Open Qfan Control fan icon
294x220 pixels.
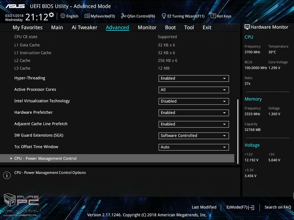[x=123, y=16]
